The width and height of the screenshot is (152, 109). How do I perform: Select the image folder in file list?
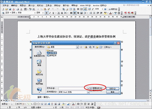[x=50, y=51]
